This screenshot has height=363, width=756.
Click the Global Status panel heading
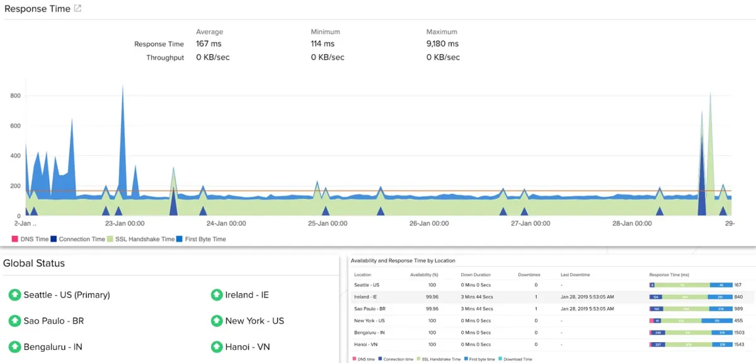tap(34, 263)
